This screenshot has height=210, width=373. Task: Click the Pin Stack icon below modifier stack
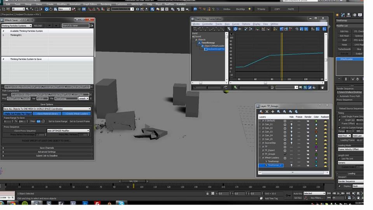tap(339, 79)
